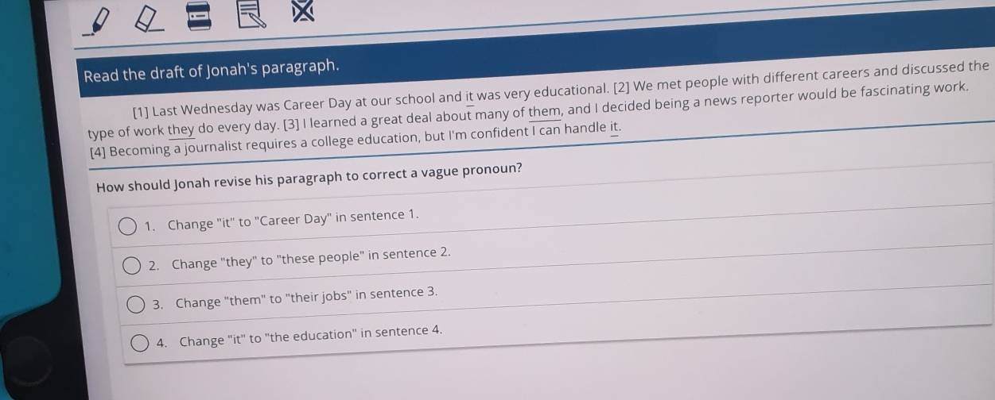Click underlined word "it" in sentence 1

pyautogui.click(x=469, y=99)
